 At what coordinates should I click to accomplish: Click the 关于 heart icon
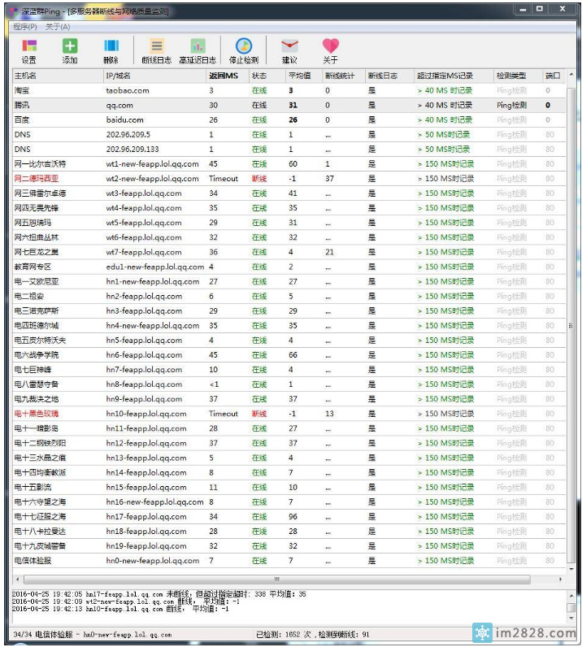coord(330,47)
